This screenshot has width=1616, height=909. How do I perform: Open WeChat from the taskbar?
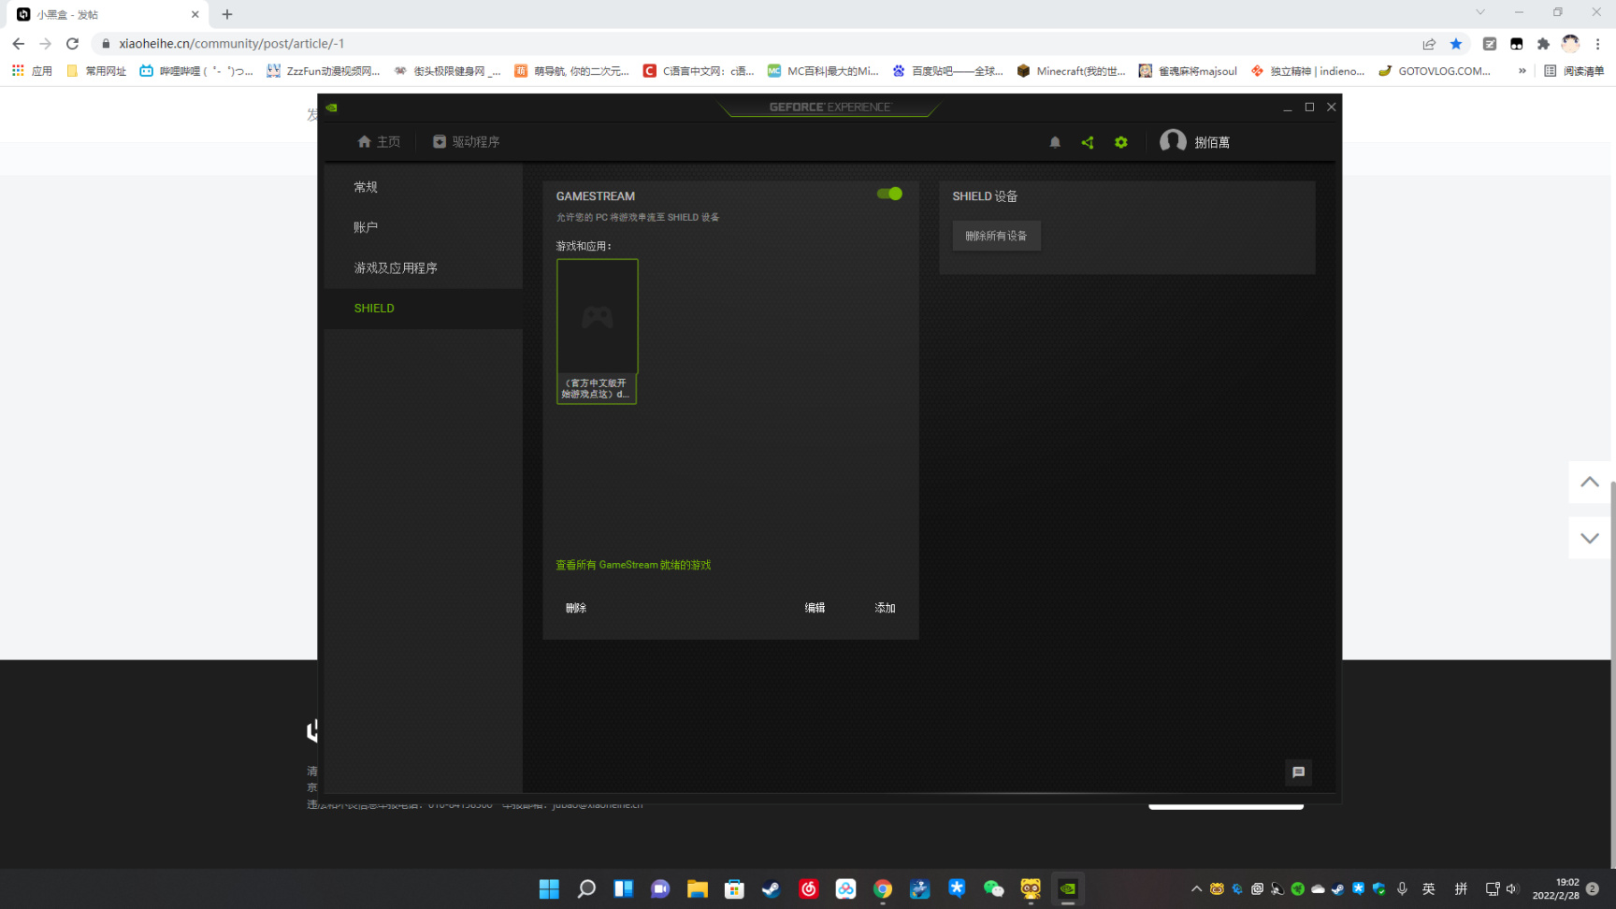pos(993,889)
